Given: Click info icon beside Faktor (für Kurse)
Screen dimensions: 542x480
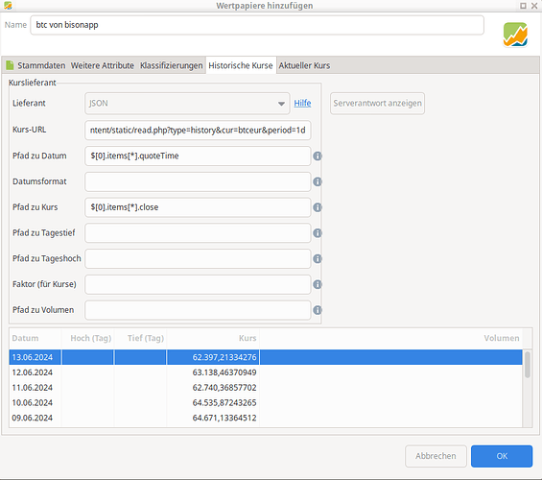Looking at the screenshot, I should coord(318,284).
